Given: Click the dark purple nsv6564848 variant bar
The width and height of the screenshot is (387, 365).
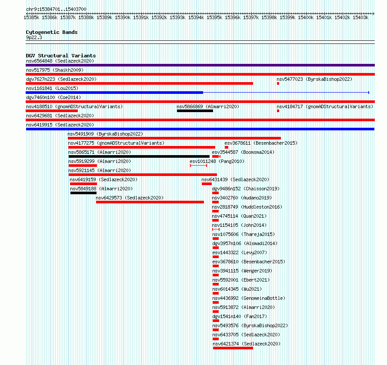Looking at the screenshot, I should (200, 65).
